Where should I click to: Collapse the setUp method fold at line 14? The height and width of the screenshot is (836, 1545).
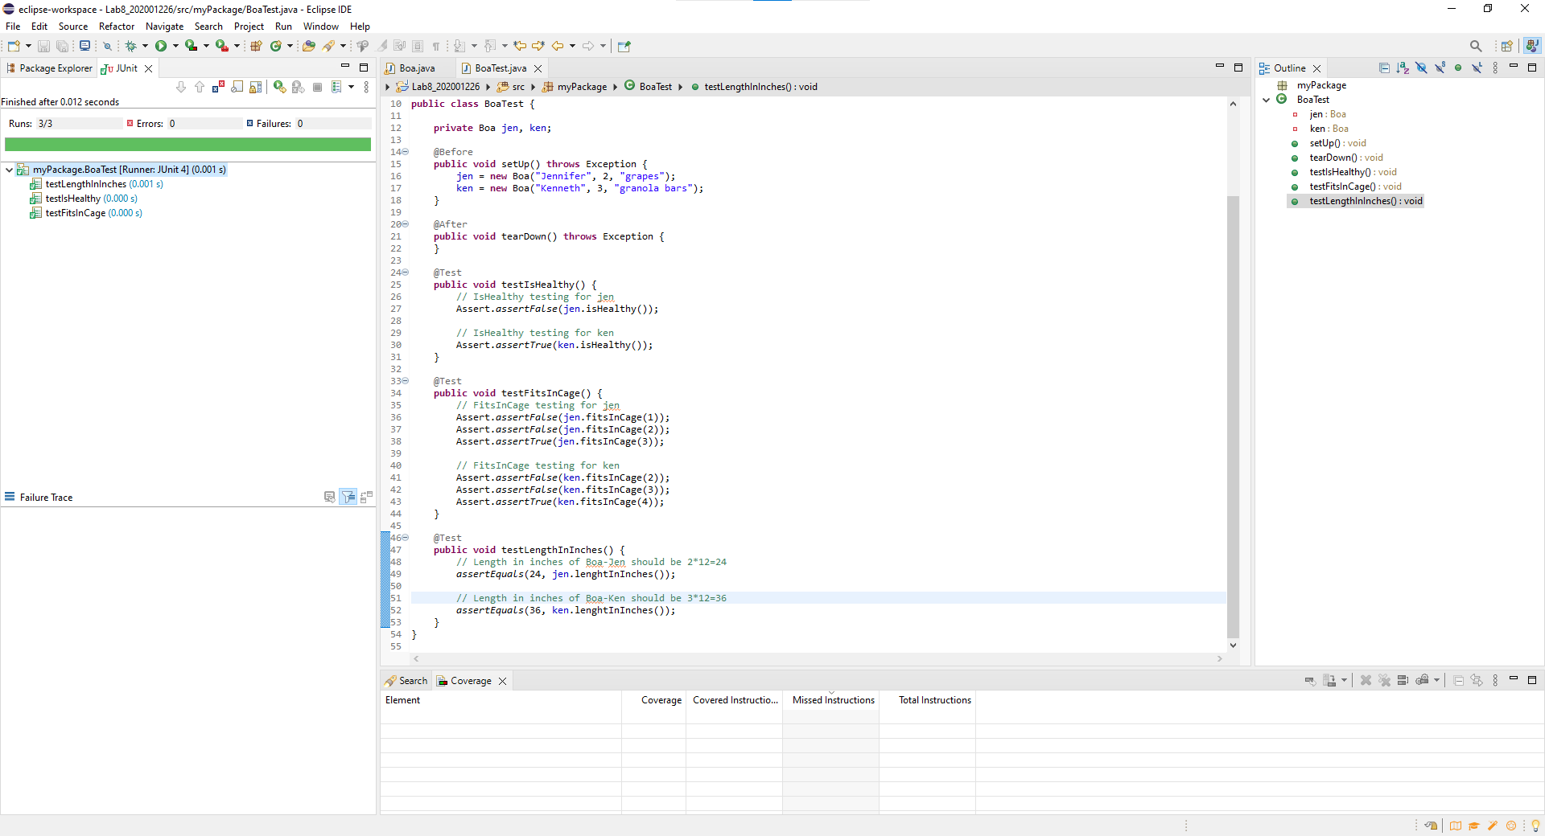(x=405, y=152)
